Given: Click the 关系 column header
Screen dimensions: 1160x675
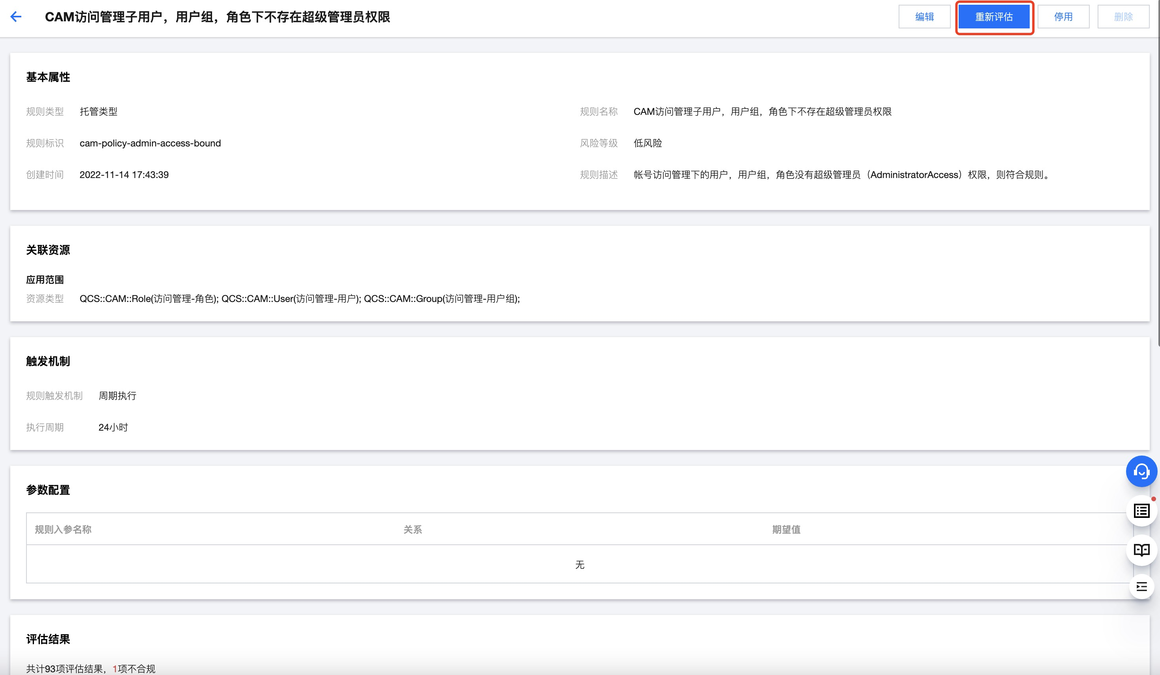Looking at the screenshot, I should pos(413,530).
